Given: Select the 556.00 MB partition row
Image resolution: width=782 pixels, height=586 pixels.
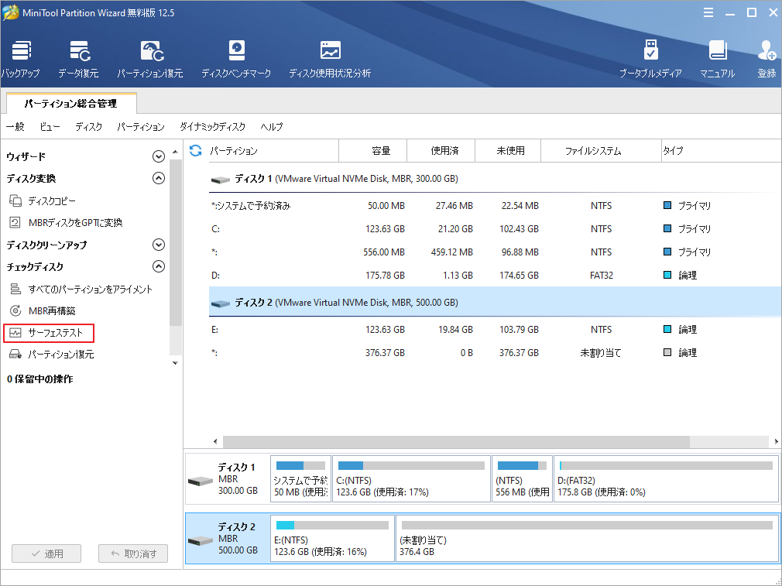Looking at the screenshot, I should pyautogui.click(x=495, y=252).
